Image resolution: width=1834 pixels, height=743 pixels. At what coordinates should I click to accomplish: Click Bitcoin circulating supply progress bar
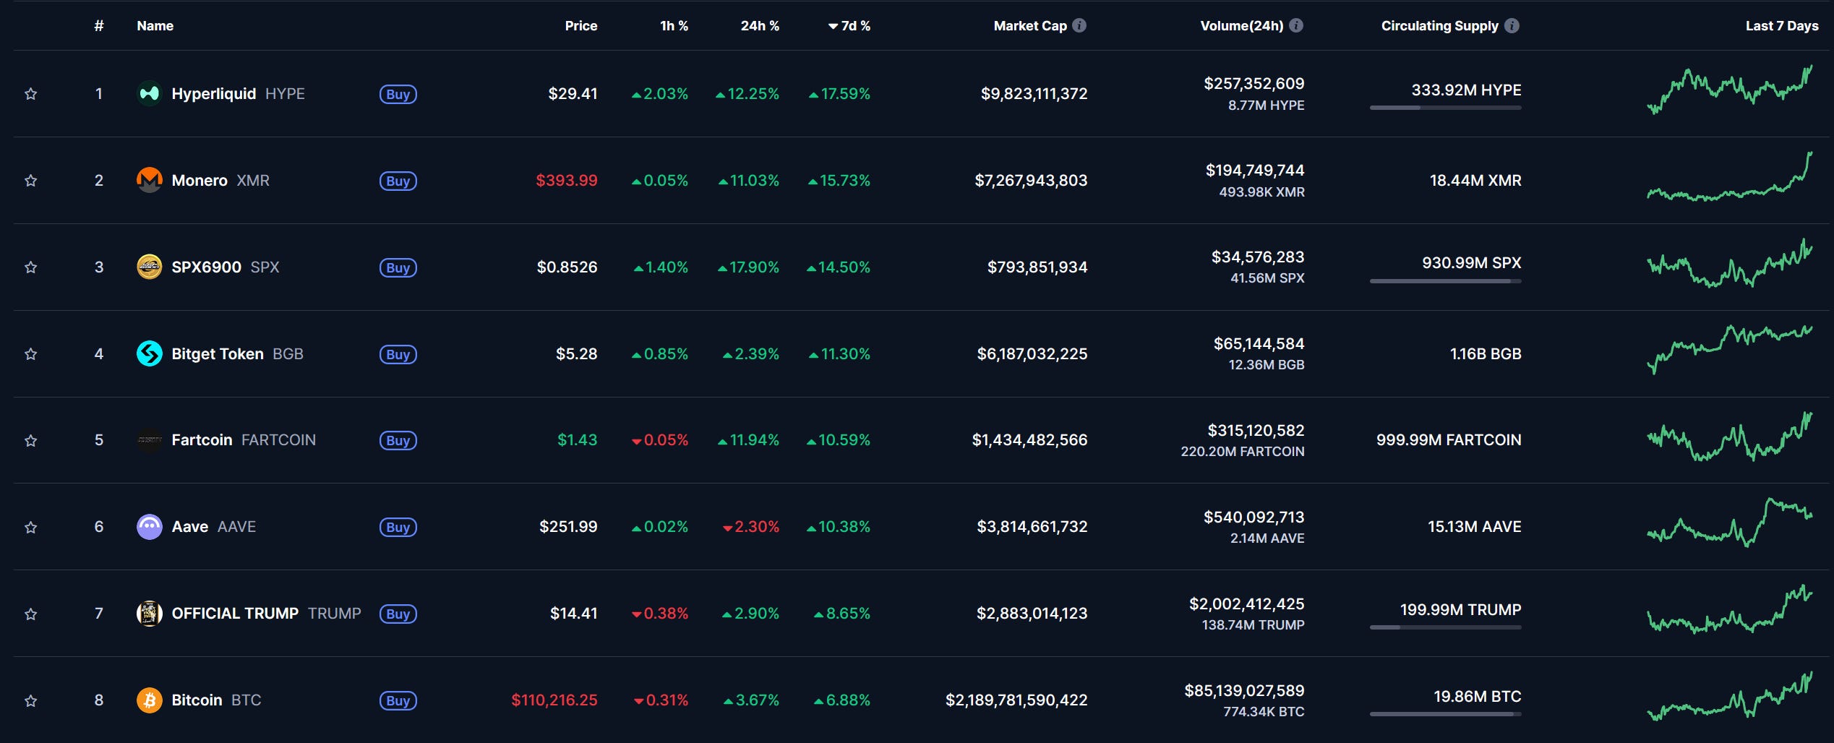tap(1445, 714)
